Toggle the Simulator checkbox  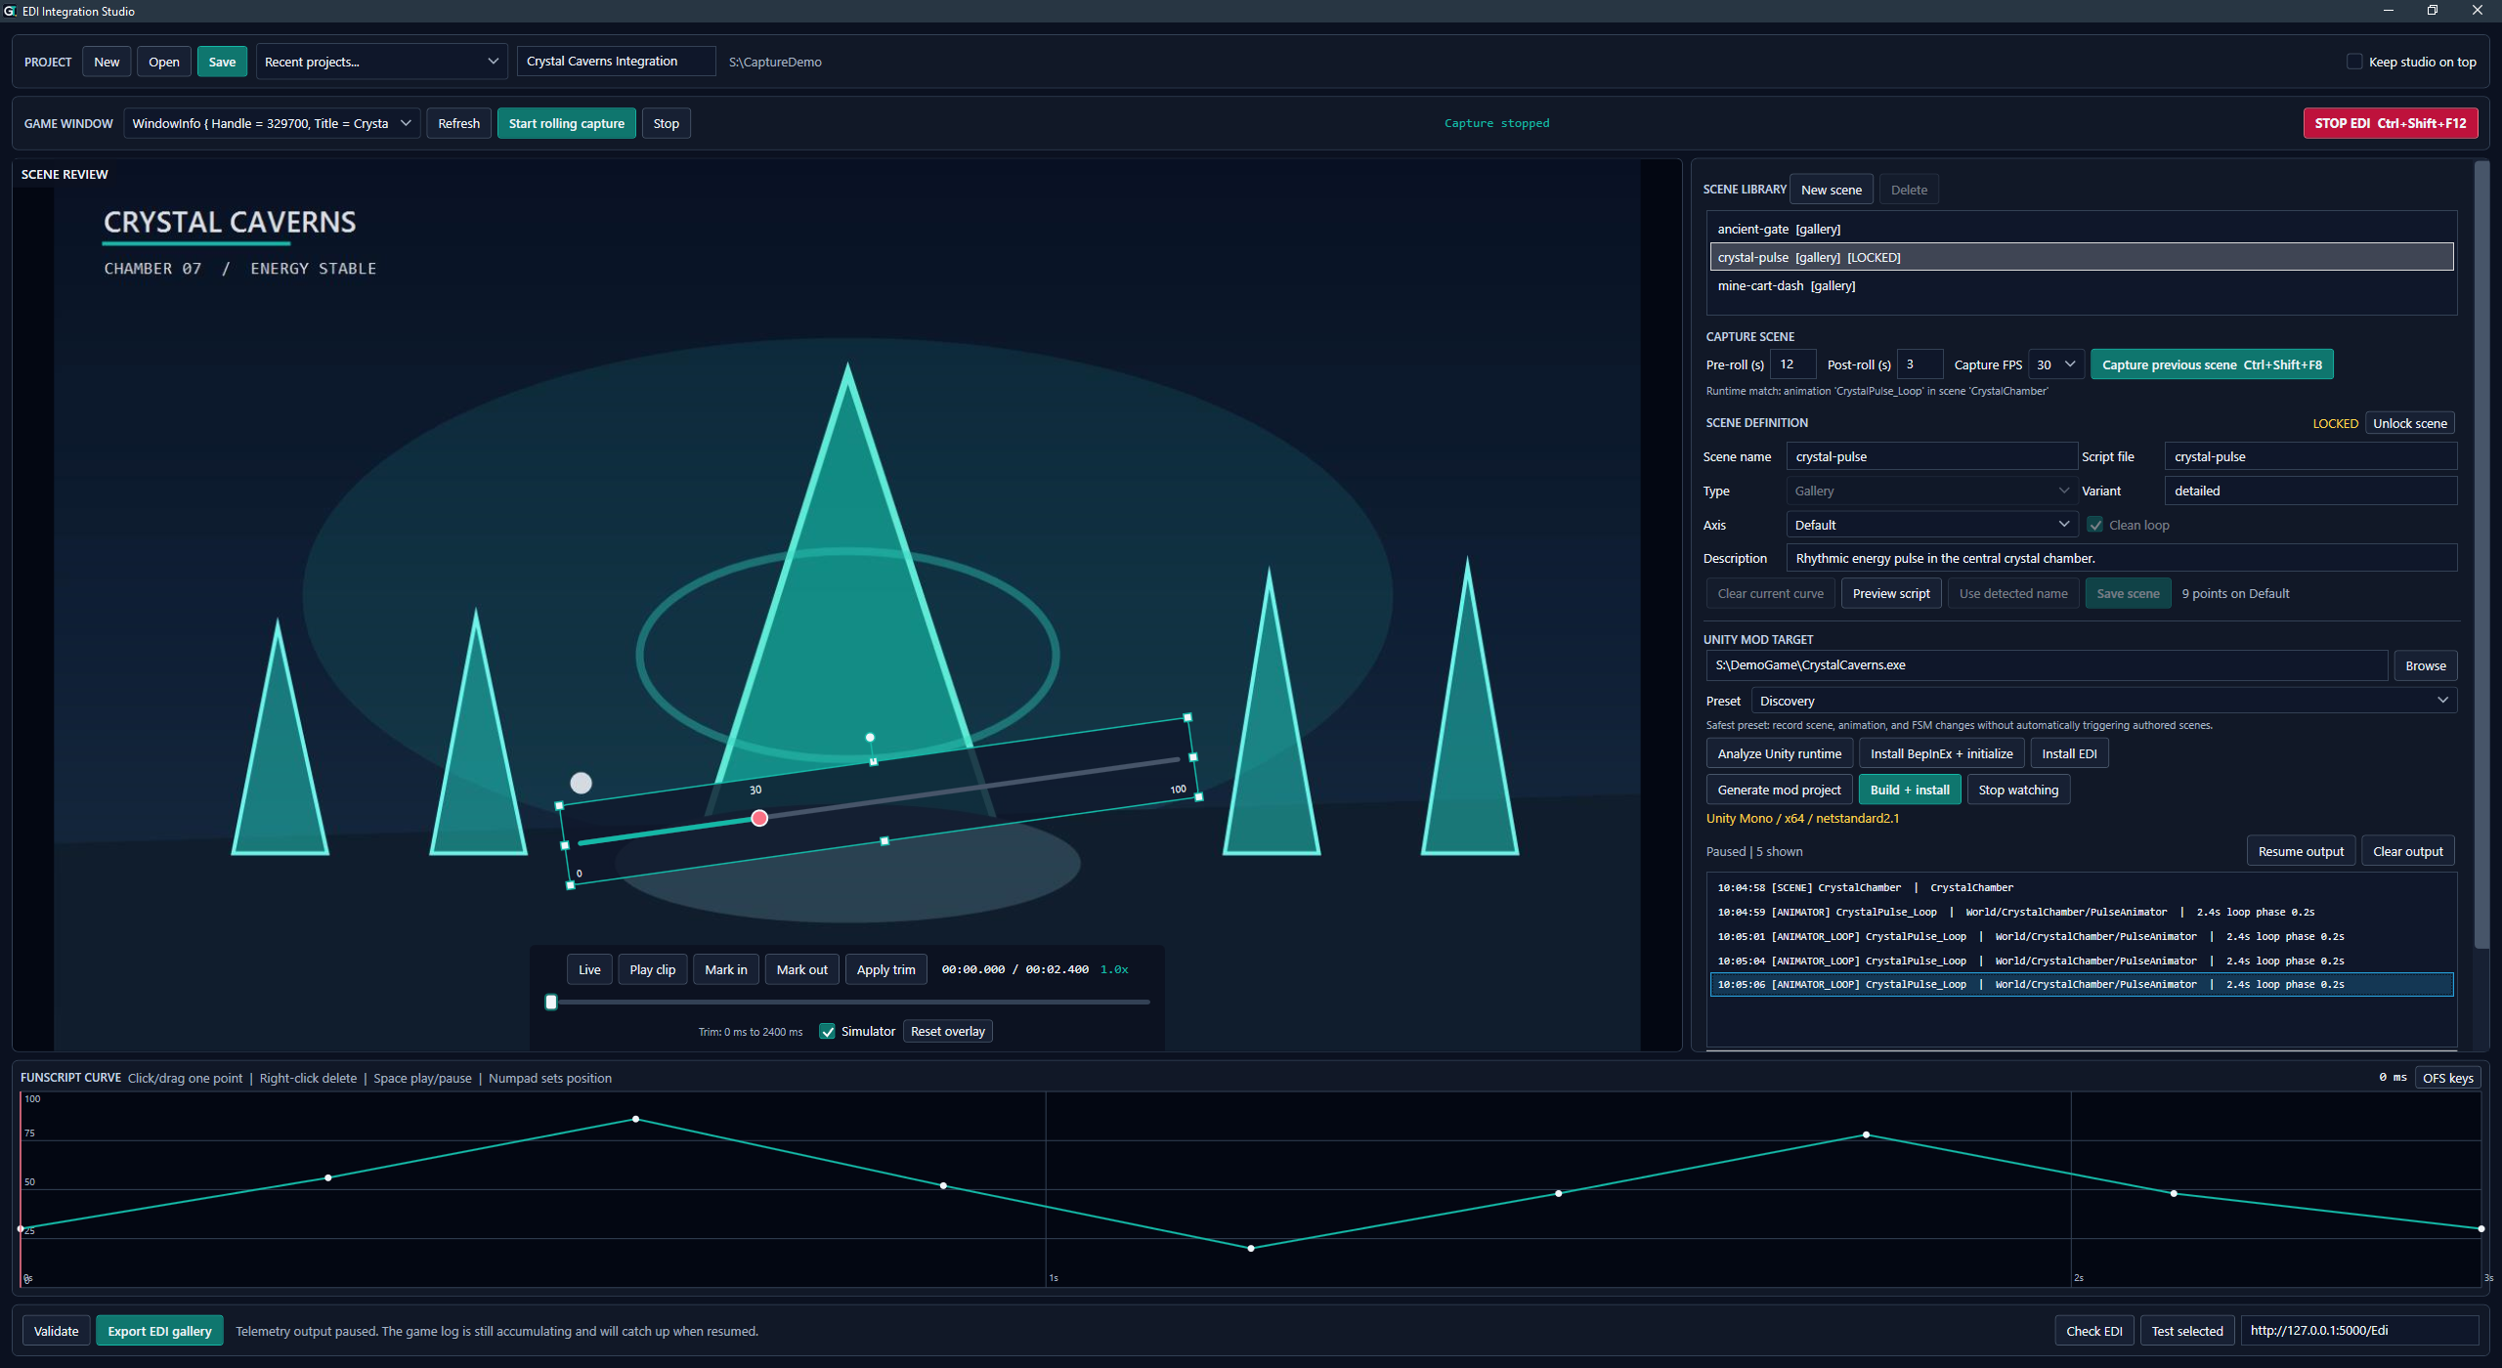pos(828,1031)
